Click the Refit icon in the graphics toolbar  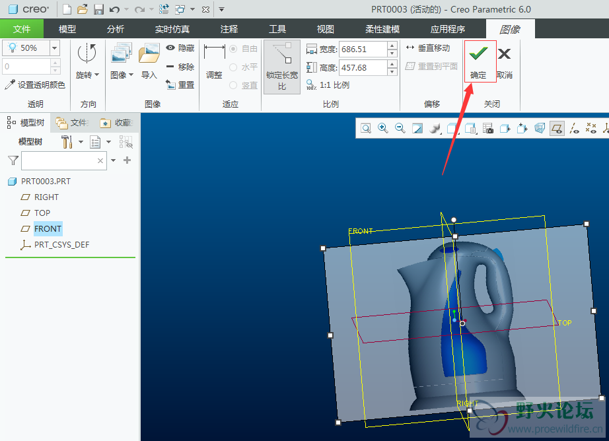[366, 128]
